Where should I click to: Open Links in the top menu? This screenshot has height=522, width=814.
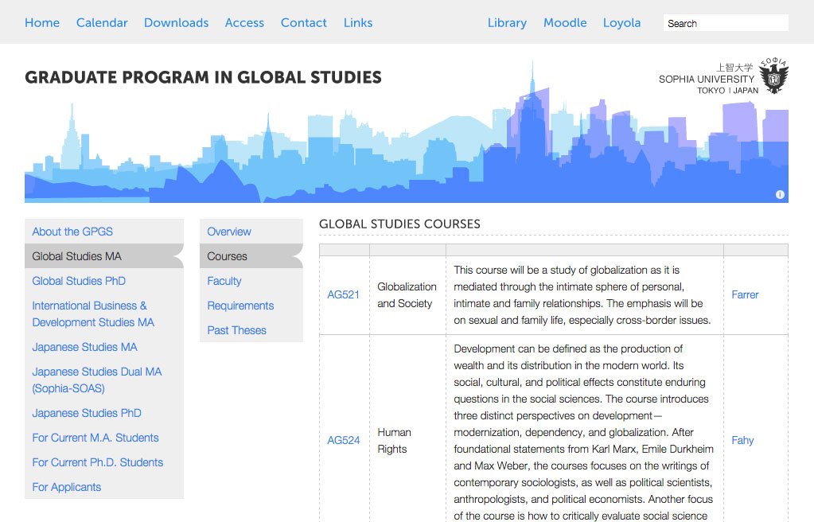[358, 23]
